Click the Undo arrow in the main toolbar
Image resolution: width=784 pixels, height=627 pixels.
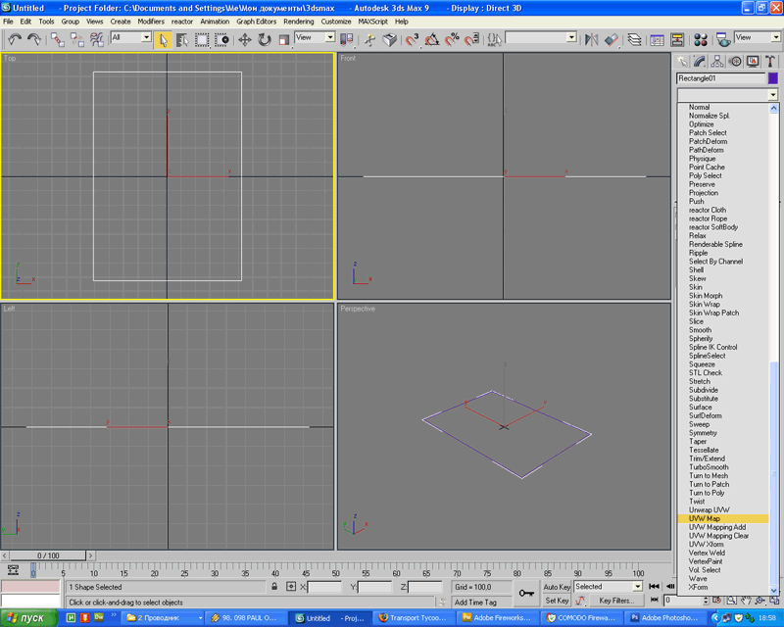coord(15,39)
